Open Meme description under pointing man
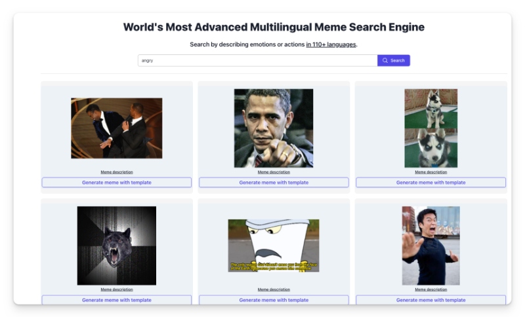The image size is (525, 317). (274, 172)
